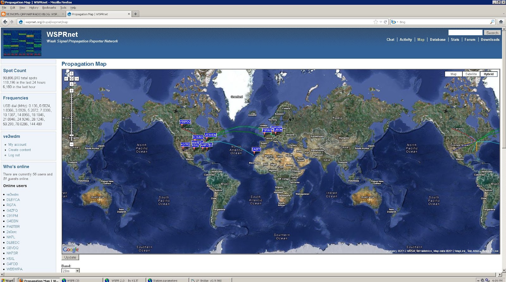This screenshot has width=506, height=282.
Task: Click the F5PHW station marker
Action: pyautogui.click(x=267, y=130)
